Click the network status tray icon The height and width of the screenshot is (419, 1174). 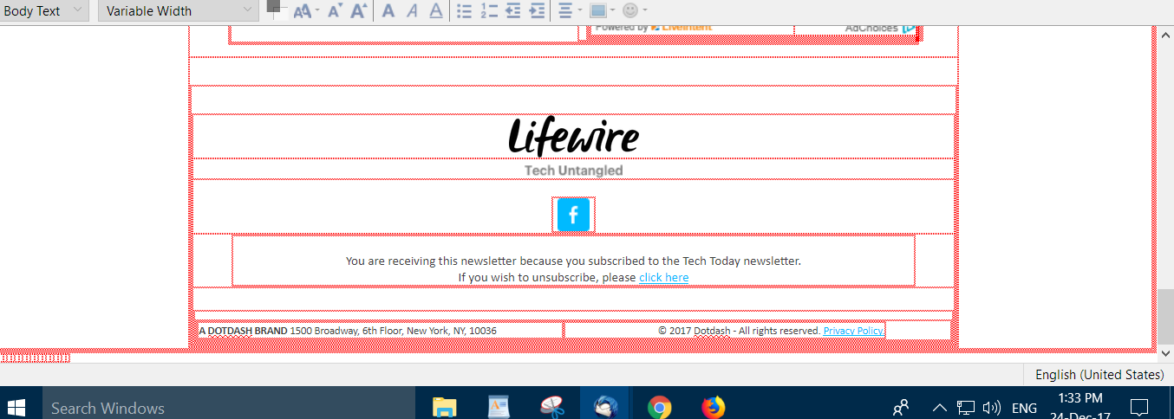click(x=965, y=408)
